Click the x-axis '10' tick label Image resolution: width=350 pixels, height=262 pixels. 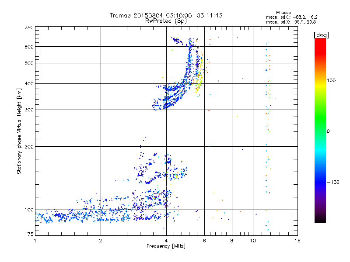click(x=253, y=241)
